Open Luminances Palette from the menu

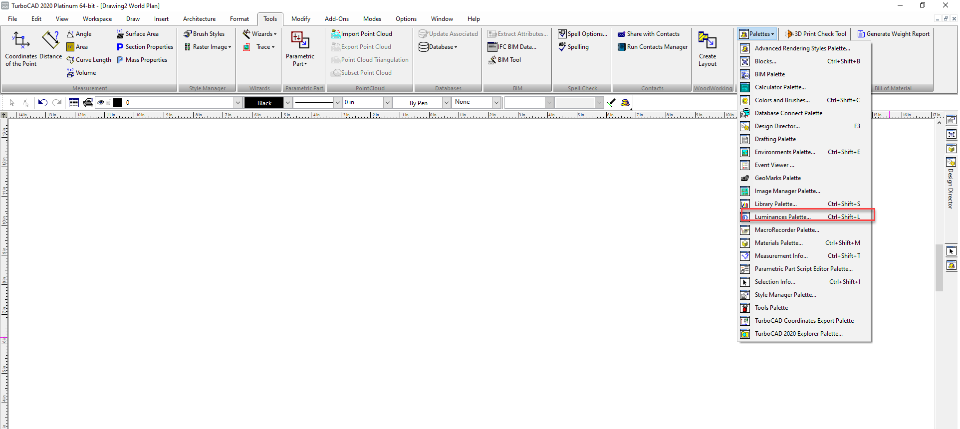coord(804,217)
